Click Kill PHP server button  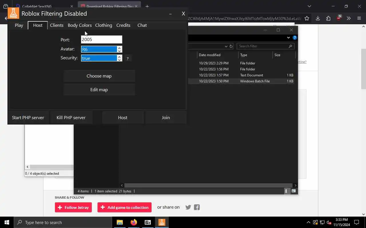click(71, 118)
